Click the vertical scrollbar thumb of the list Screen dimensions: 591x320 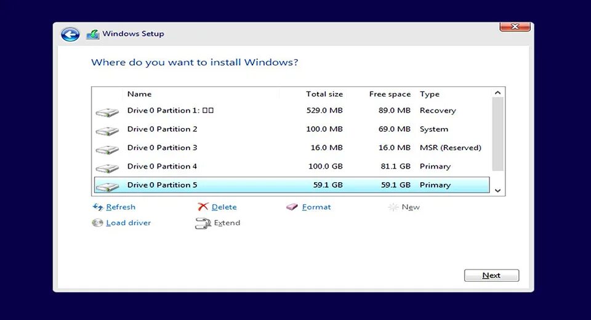(497, 134)
